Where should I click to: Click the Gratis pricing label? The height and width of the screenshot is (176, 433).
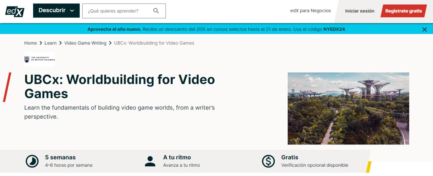point(290,157)
